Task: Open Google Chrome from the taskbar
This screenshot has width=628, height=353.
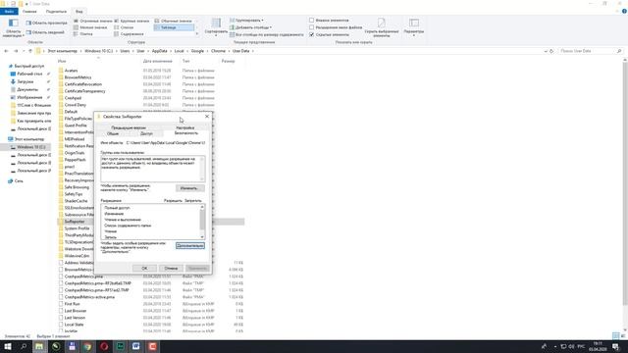Action: (87, 346)
